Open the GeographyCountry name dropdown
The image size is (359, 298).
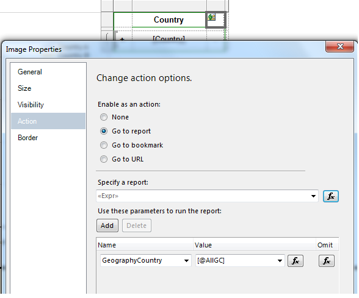point(186,261)
